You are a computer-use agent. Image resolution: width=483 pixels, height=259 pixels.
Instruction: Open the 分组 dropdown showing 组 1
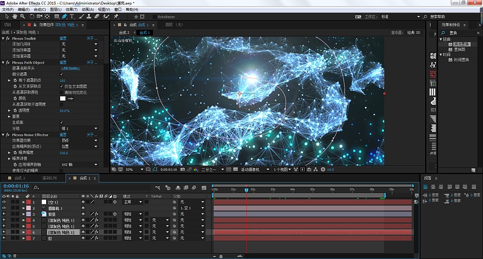pos(79,128)
